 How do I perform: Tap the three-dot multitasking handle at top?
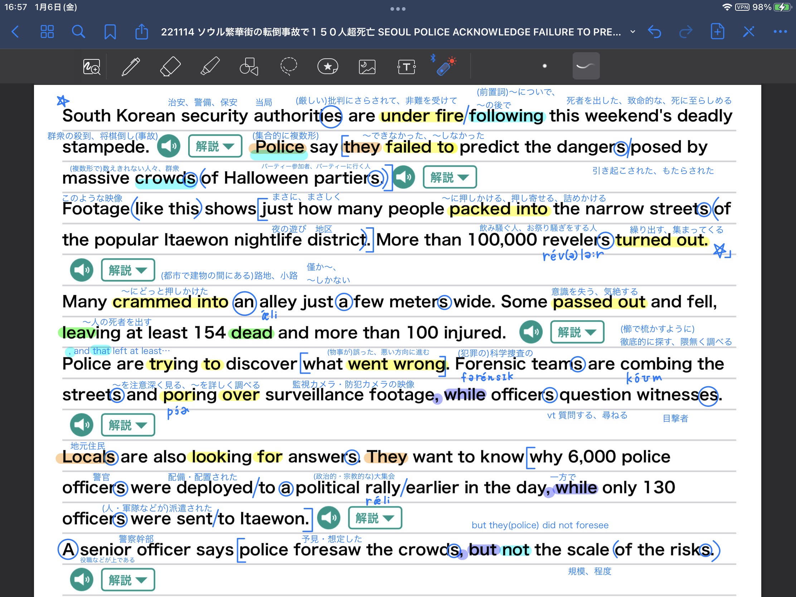tap(398, 9)
